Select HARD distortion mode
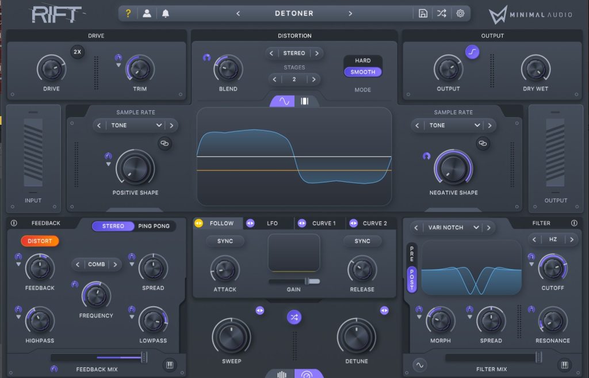 [362, 60]
